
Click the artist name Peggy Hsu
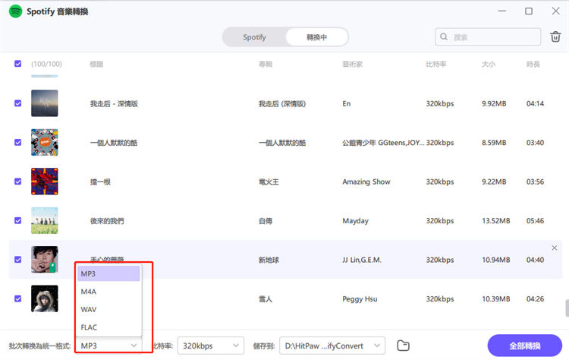click(x=360, y=299)
